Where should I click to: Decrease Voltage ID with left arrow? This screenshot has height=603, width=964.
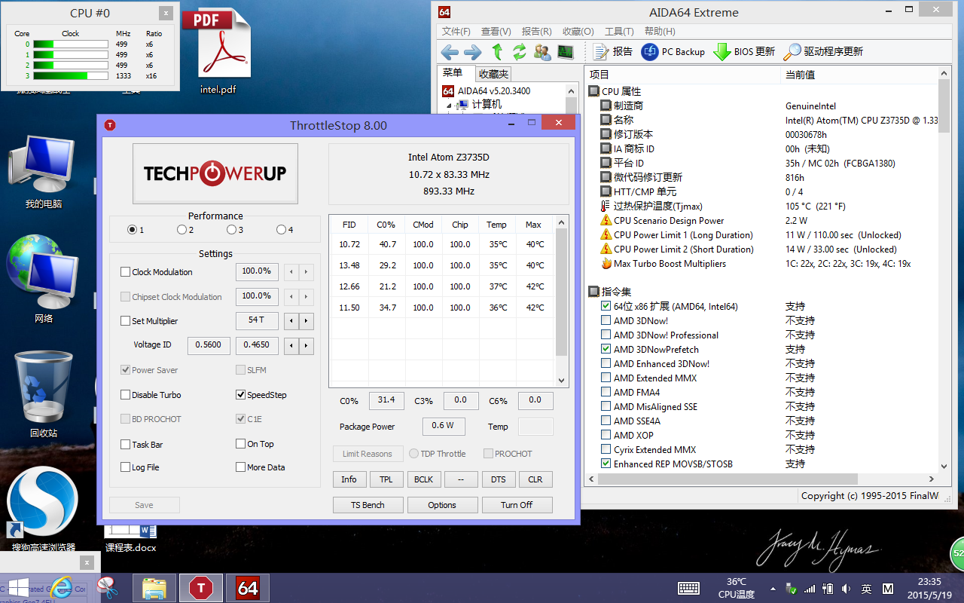pyautogui.click(x=292, y=346)
